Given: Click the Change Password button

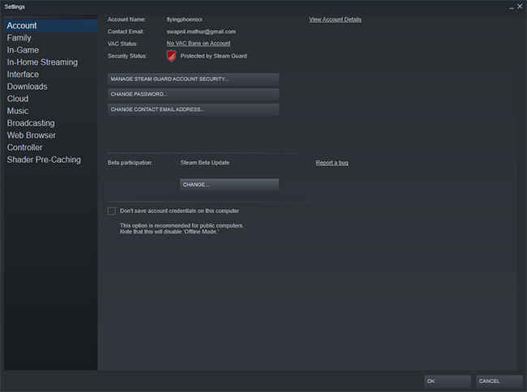Looking at the screenshot, I should click(193, 94).
